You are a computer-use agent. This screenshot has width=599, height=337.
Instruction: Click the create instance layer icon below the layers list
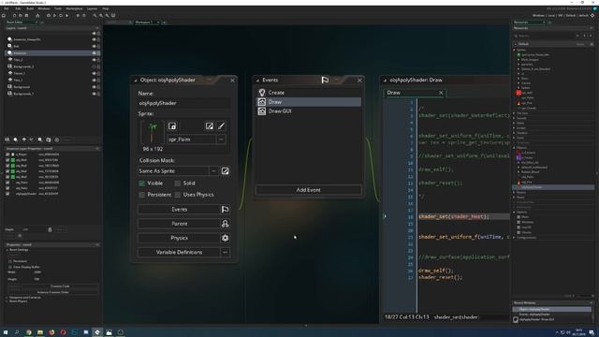tap(16, 139)
